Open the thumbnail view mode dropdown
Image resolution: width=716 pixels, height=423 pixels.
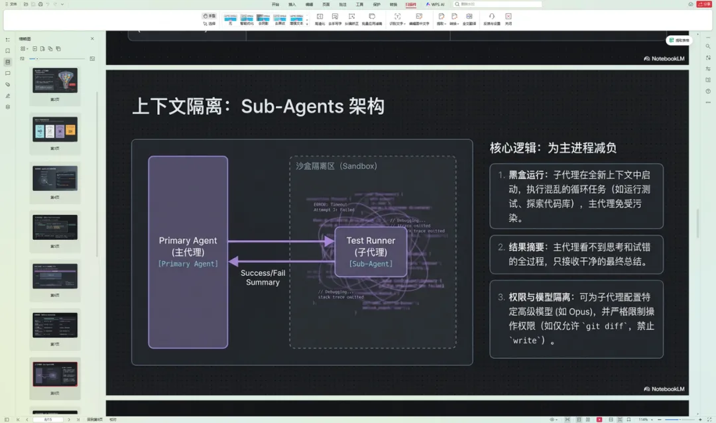24,48
